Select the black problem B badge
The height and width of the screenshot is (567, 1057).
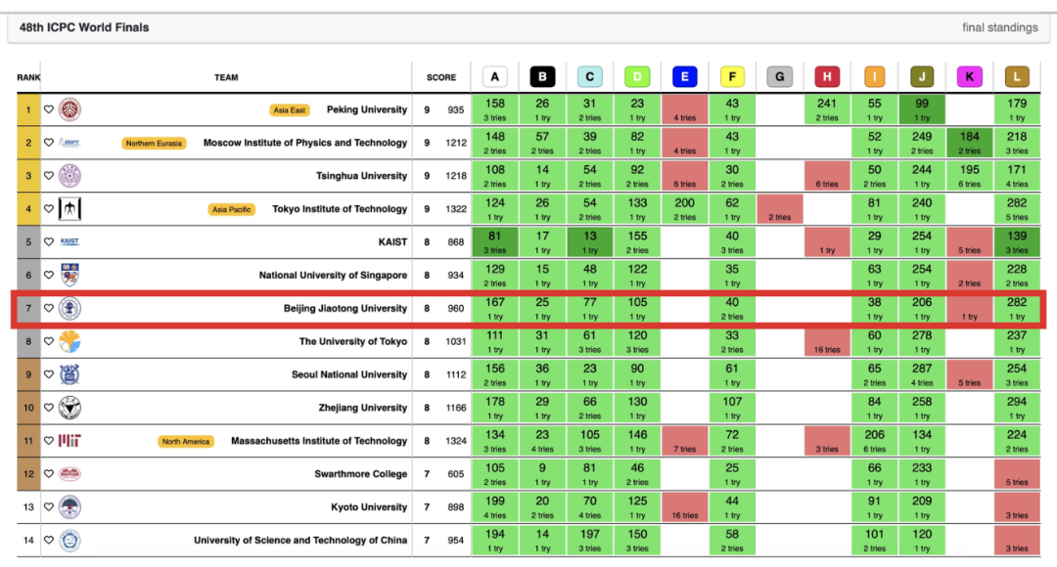click(542, 77)
